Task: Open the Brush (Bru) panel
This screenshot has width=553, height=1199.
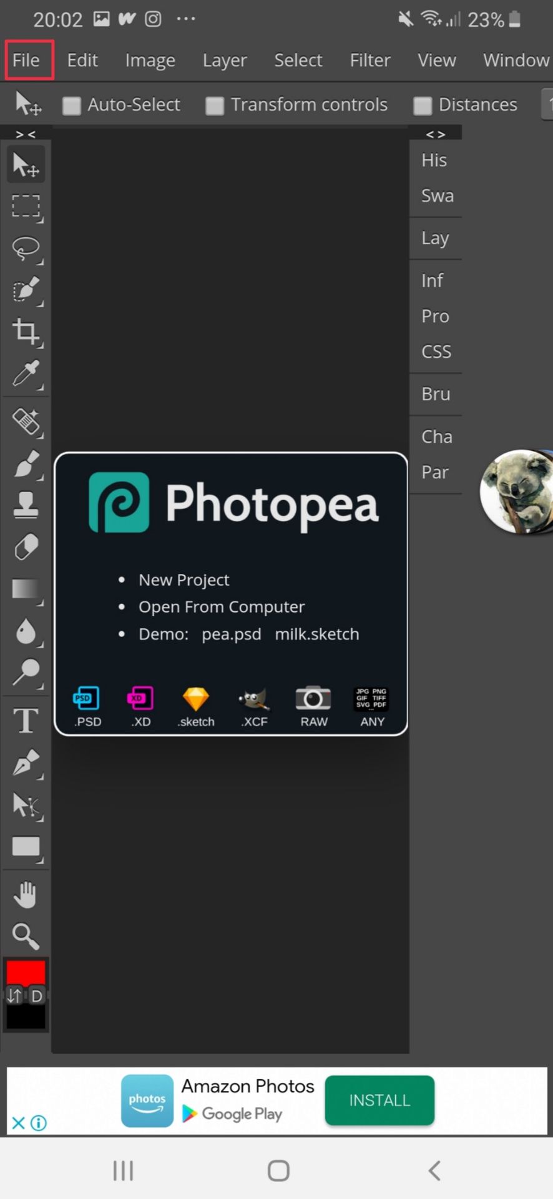Action: pos(436,395)
